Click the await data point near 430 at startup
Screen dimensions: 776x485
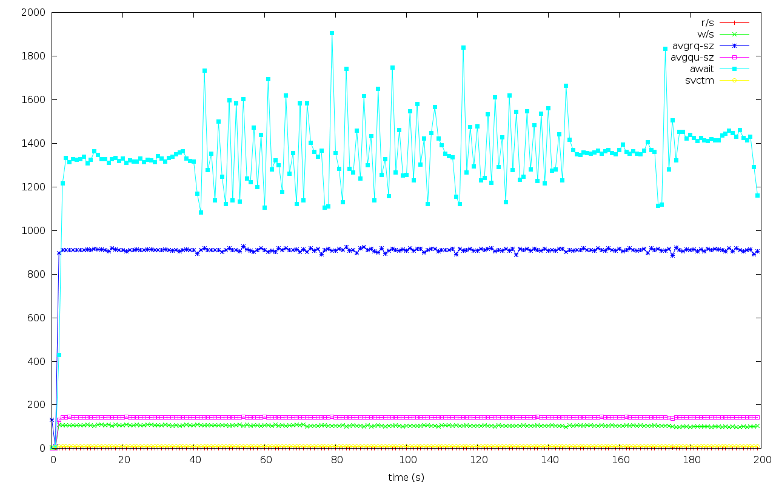tap(59, 355)
